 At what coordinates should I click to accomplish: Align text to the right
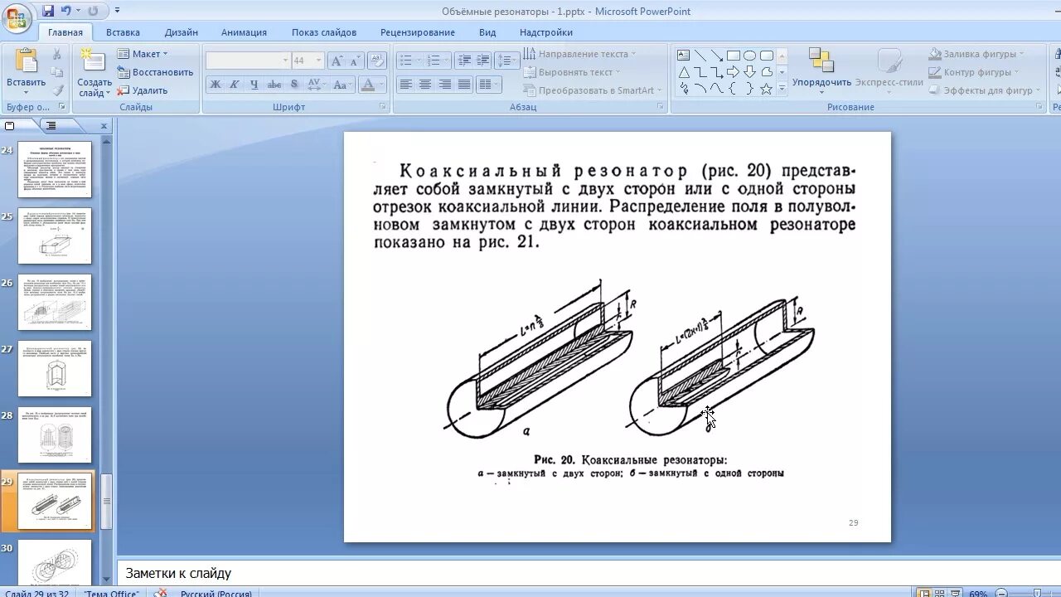point(445,85)
